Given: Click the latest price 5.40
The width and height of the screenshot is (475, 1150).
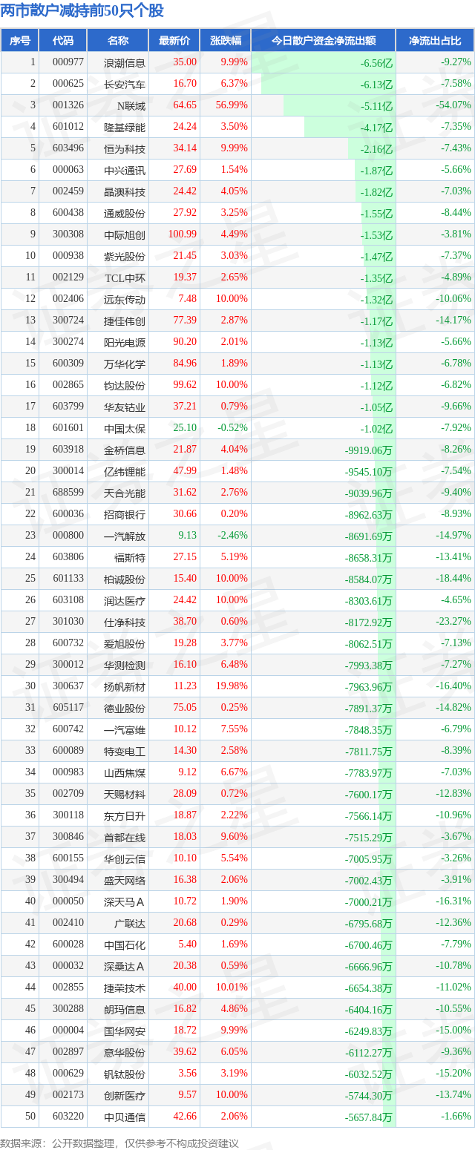Looking at the screenshot, I should (187, 944).
